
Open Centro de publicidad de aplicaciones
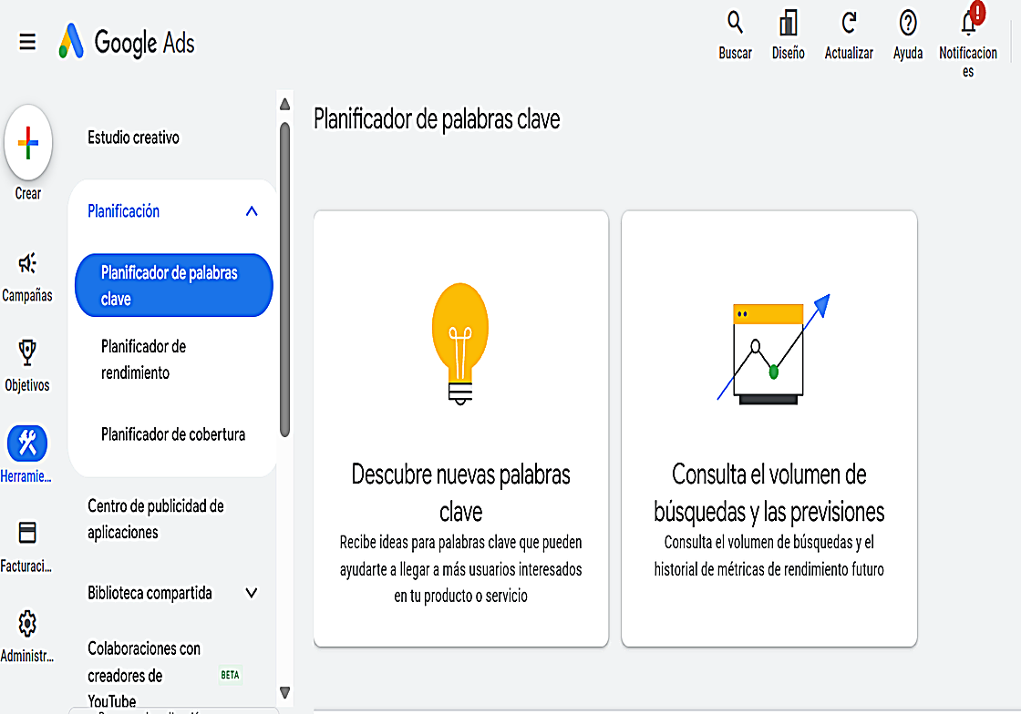tap(156, 519)
